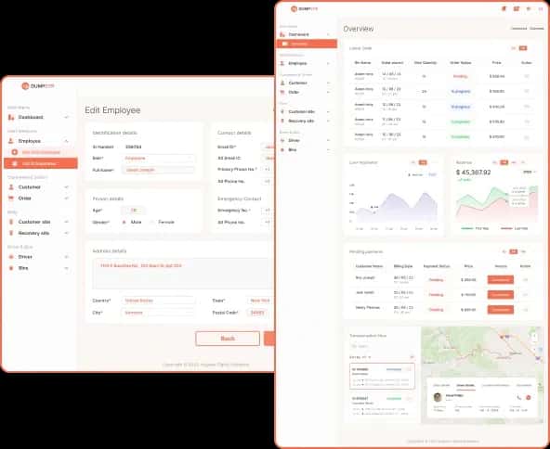Toggle highlighted orange period option in Revenue card
This screenshot has height=449, width=550.
[504, 162]
